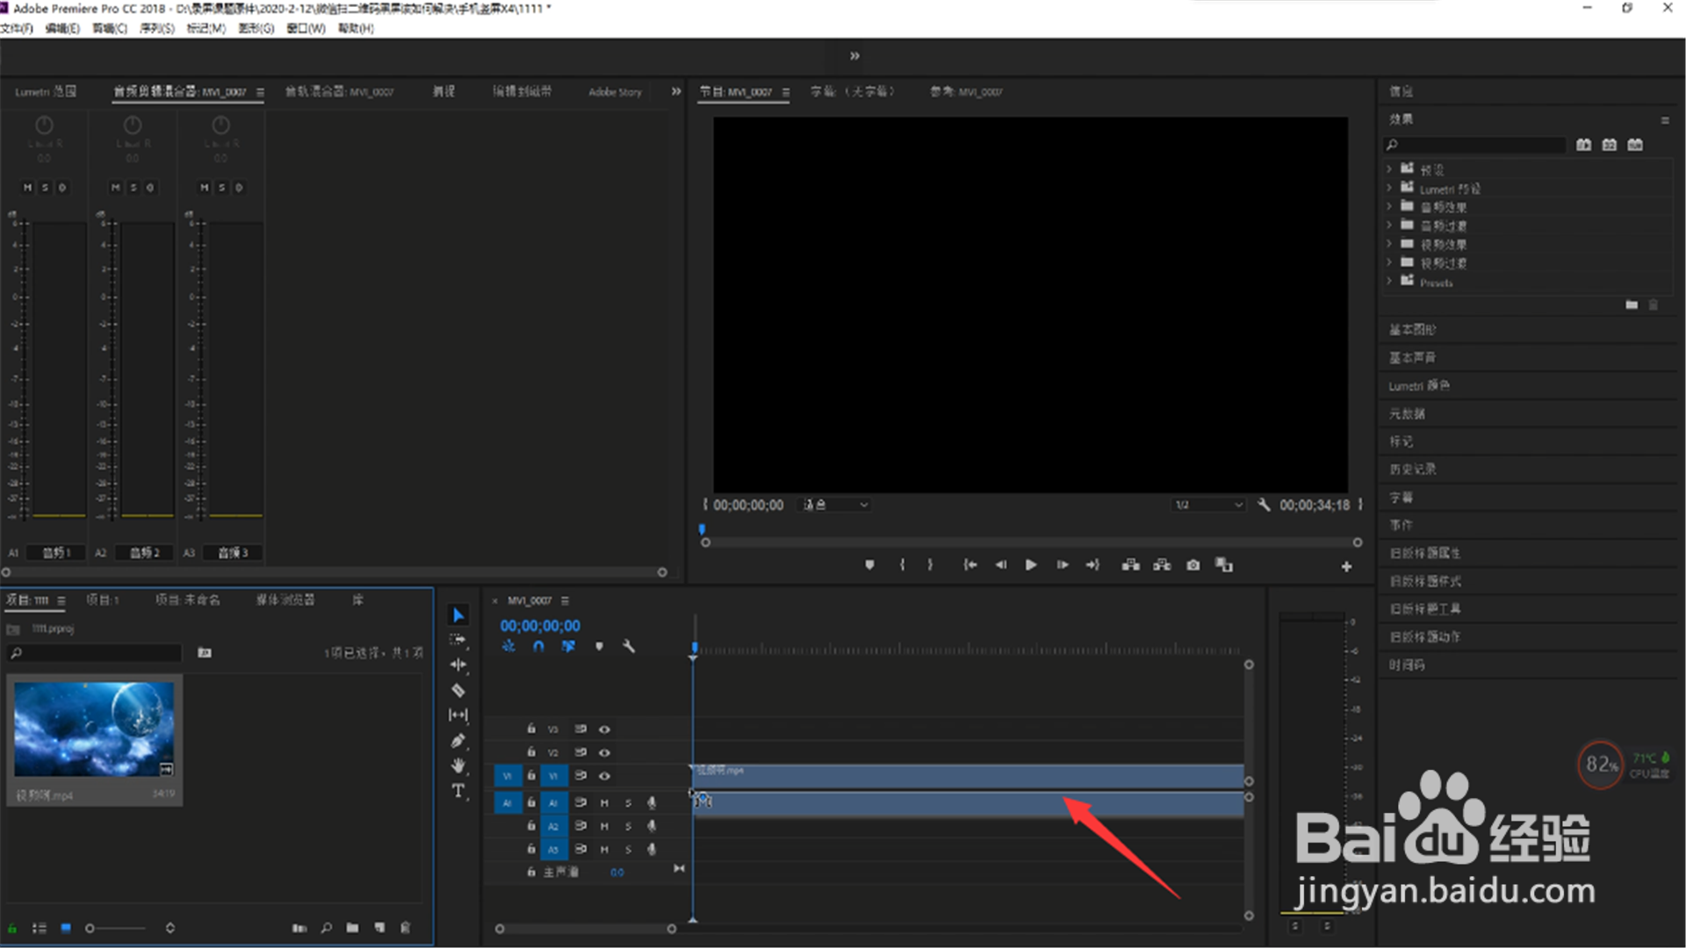Screen dimensions: 1686x948
Task: Enable voice-over record on track A3
Action: click(652, 849)
